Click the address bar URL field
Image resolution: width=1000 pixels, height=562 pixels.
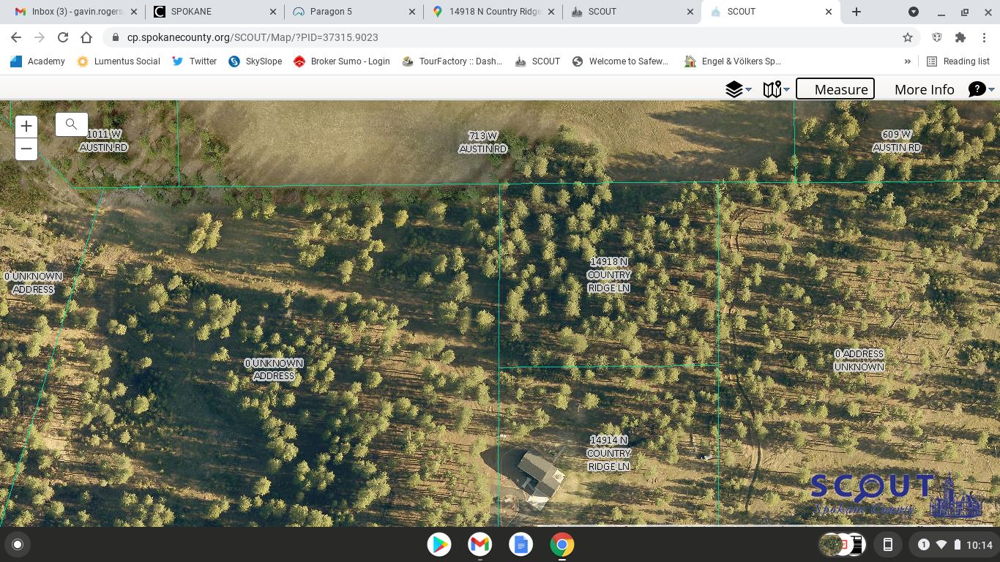tap(505, 37)
